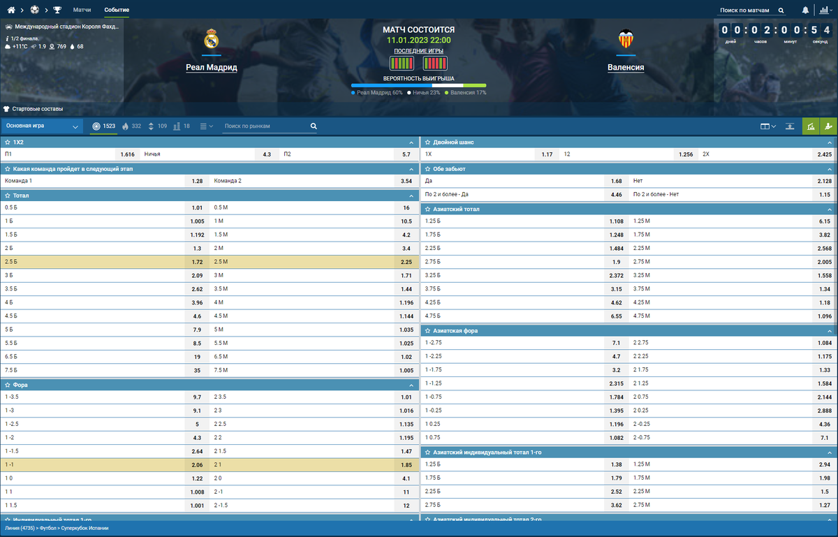Open the football sport icon in breadcrumb
This screenshot has width=838, height=537.
point(34,10)
